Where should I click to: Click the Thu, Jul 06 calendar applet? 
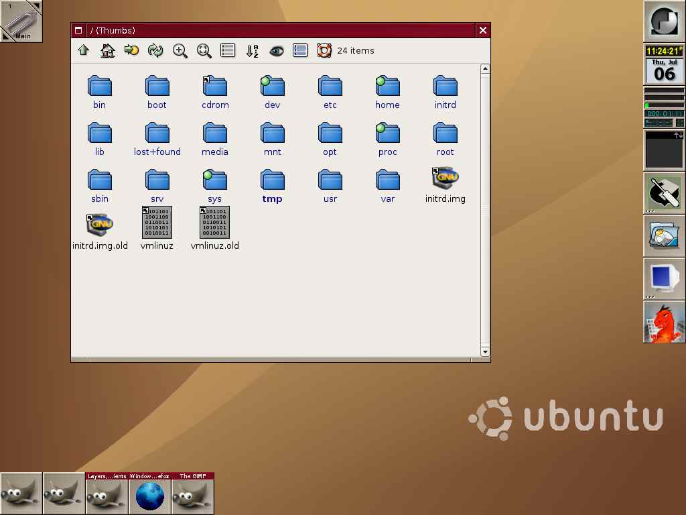tap(664, 70)
